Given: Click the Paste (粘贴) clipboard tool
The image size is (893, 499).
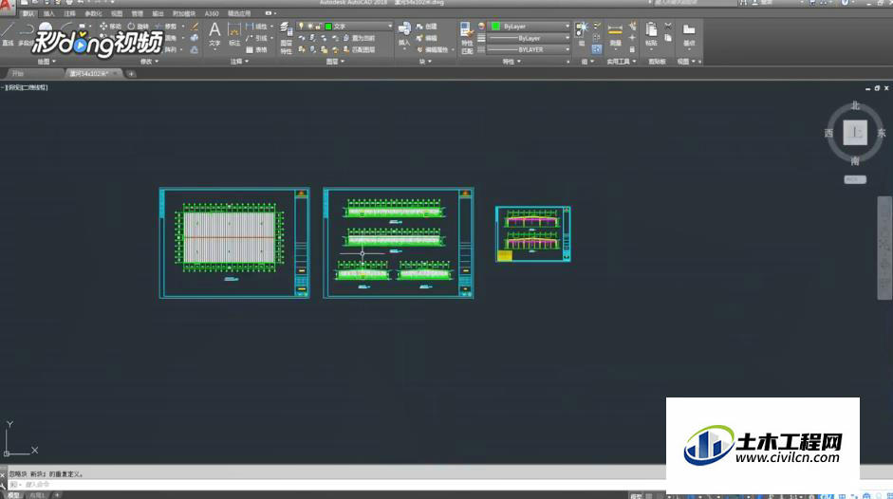Looking at the screenshot, I should 651,33.
